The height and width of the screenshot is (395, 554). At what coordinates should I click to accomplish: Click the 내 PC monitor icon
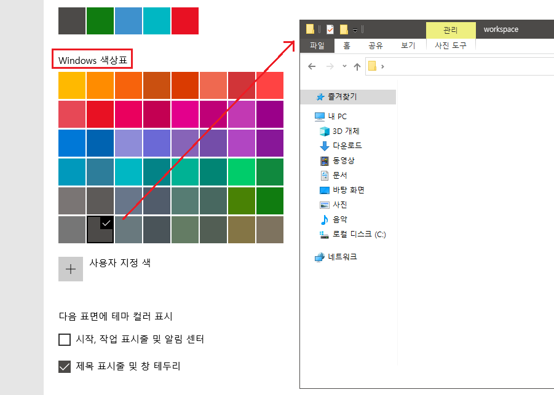319,117
